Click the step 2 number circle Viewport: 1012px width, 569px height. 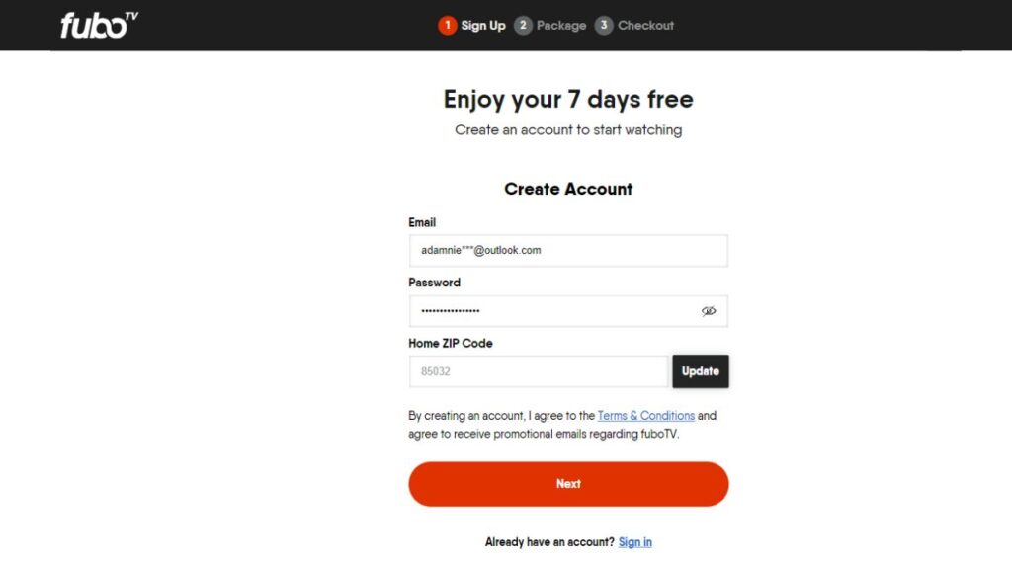click(x=523, y=26)
